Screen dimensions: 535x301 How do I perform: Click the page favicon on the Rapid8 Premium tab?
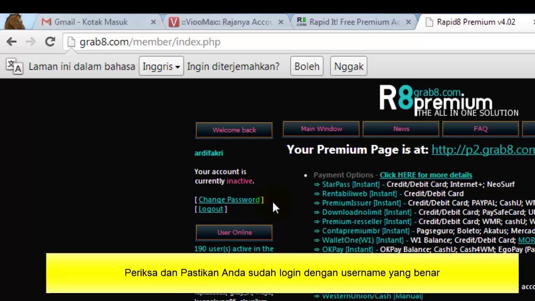429,22
